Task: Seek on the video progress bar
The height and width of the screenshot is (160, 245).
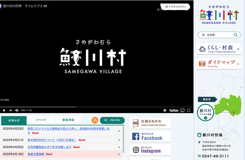Action: (x=96, y=107)
